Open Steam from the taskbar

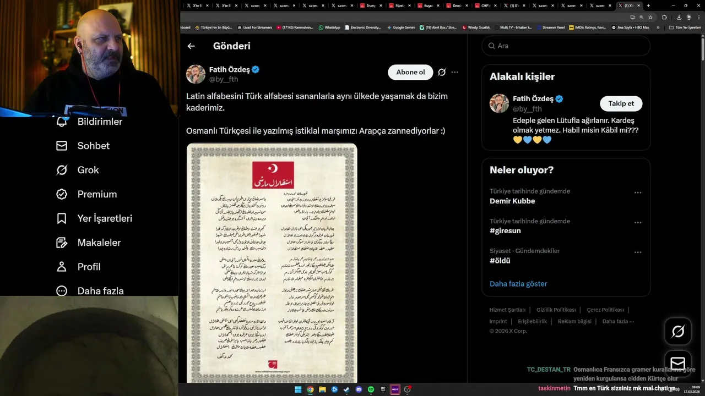(346, 389)
